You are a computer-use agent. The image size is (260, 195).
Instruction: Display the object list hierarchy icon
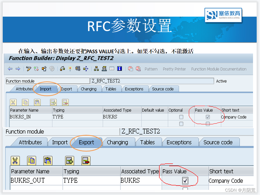96,69
